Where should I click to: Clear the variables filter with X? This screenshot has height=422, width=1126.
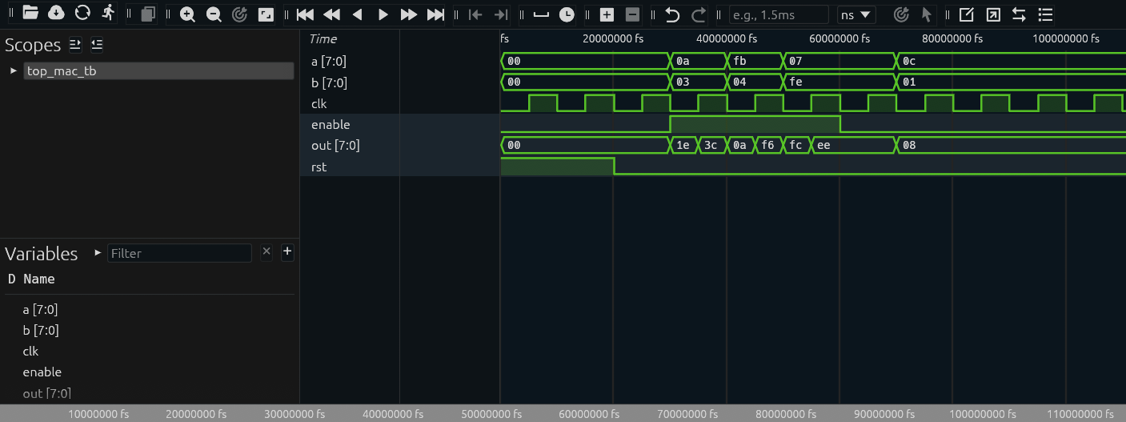click(267, 251)
